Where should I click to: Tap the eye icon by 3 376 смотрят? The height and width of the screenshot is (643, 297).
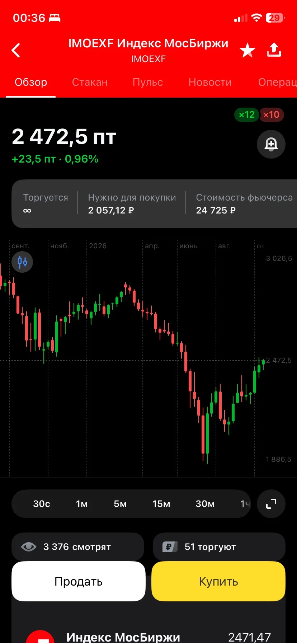point(29,547)
